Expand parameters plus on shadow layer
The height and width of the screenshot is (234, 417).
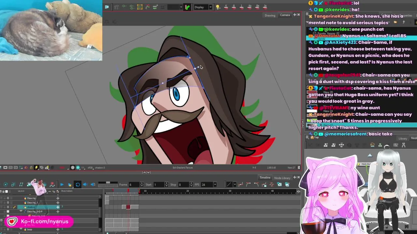[58, 207]
